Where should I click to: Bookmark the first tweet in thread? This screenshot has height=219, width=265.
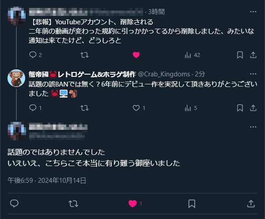[x=240, y=55]
